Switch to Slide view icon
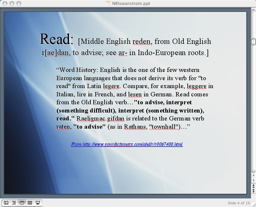 point(22,203)
